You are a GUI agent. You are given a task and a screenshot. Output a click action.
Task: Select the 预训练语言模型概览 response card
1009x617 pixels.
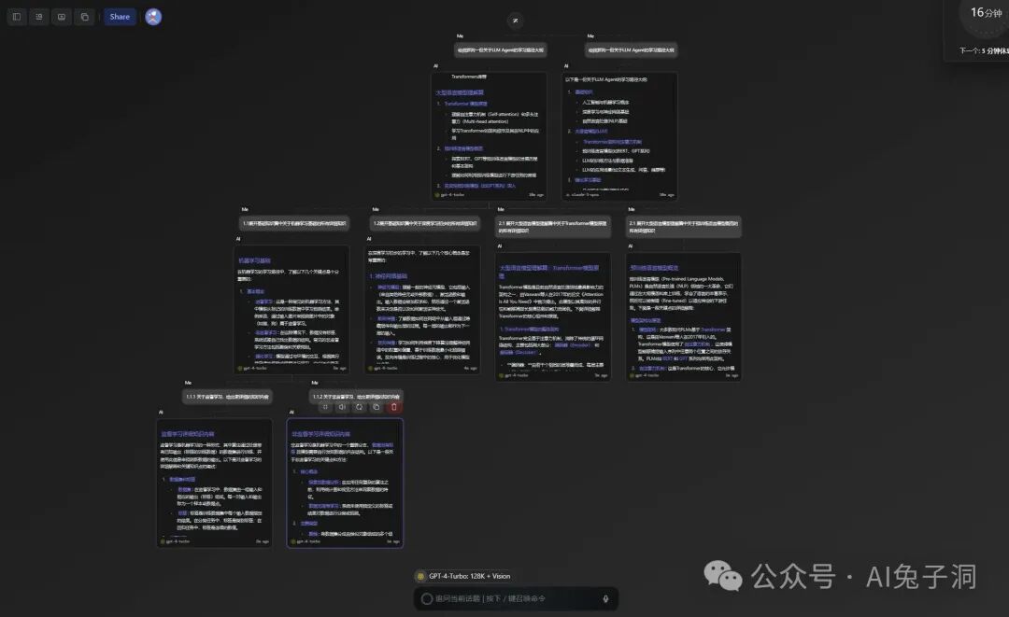coord(683,316)
